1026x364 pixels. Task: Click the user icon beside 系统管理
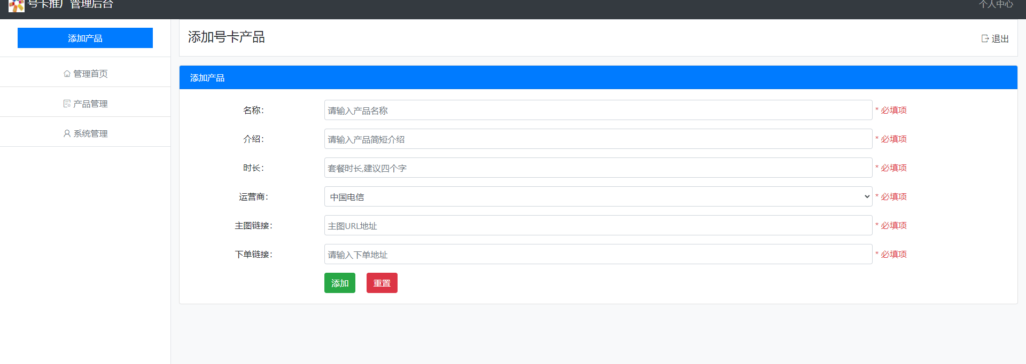click(x=67, y=133)
